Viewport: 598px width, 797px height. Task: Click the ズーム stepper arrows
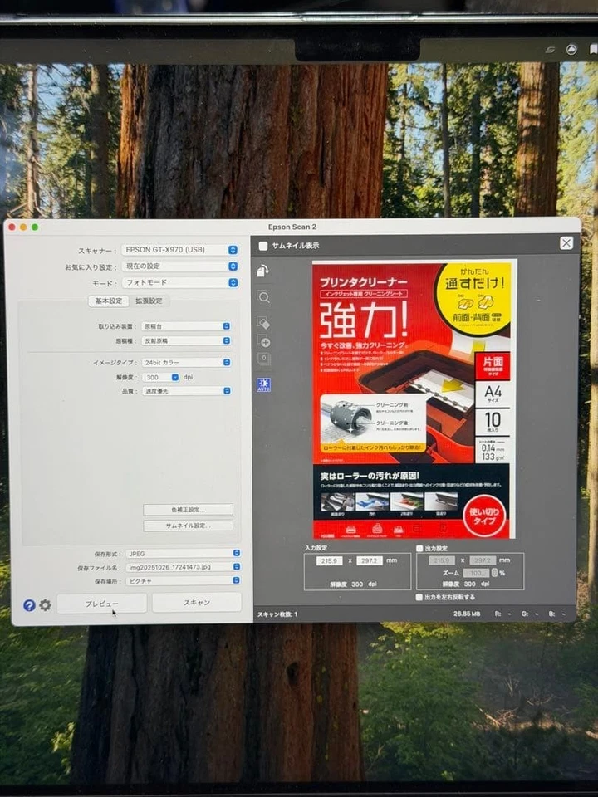click(494, 573)
